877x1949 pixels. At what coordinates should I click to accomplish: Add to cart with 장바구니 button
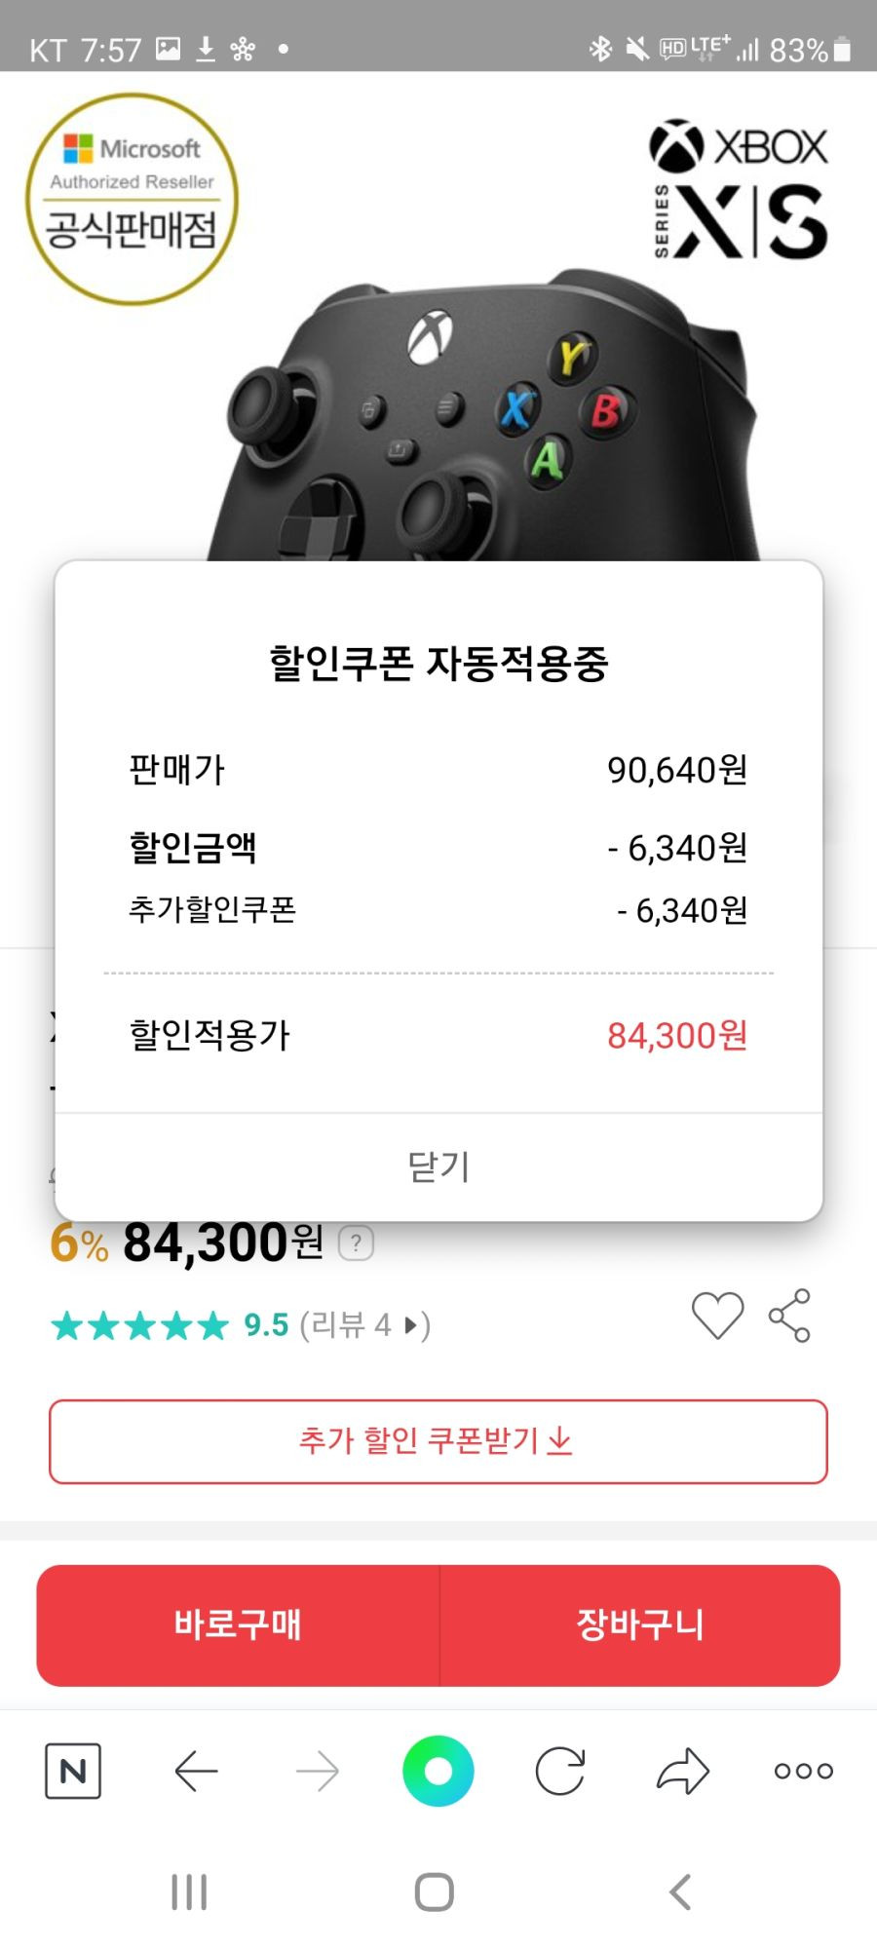click(x=640, y=1625)
